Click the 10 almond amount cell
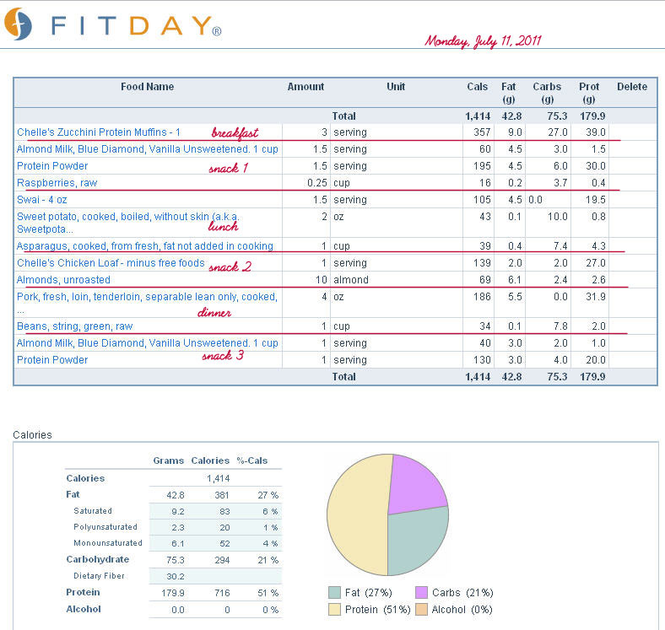This screenshot has height=630, width=665. point(321,280)
